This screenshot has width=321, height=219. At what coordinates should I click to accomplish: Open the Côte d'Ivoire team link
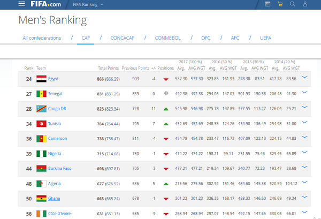(x=59, y=214)
